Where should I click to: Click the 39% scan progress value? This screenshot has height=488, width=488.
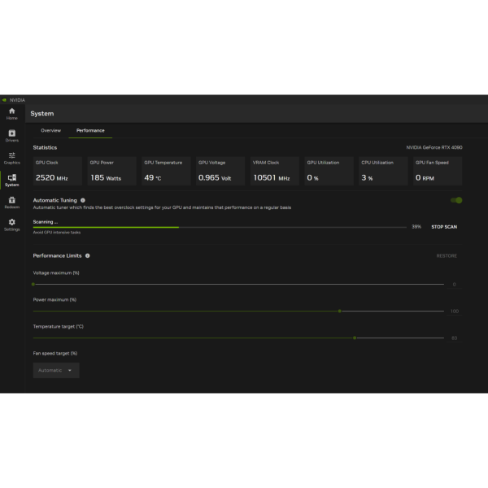[x=416, y=227]
